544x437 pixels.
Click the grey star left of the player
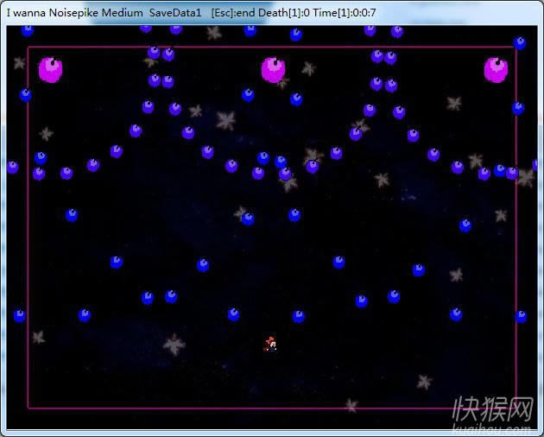point(174,345)
